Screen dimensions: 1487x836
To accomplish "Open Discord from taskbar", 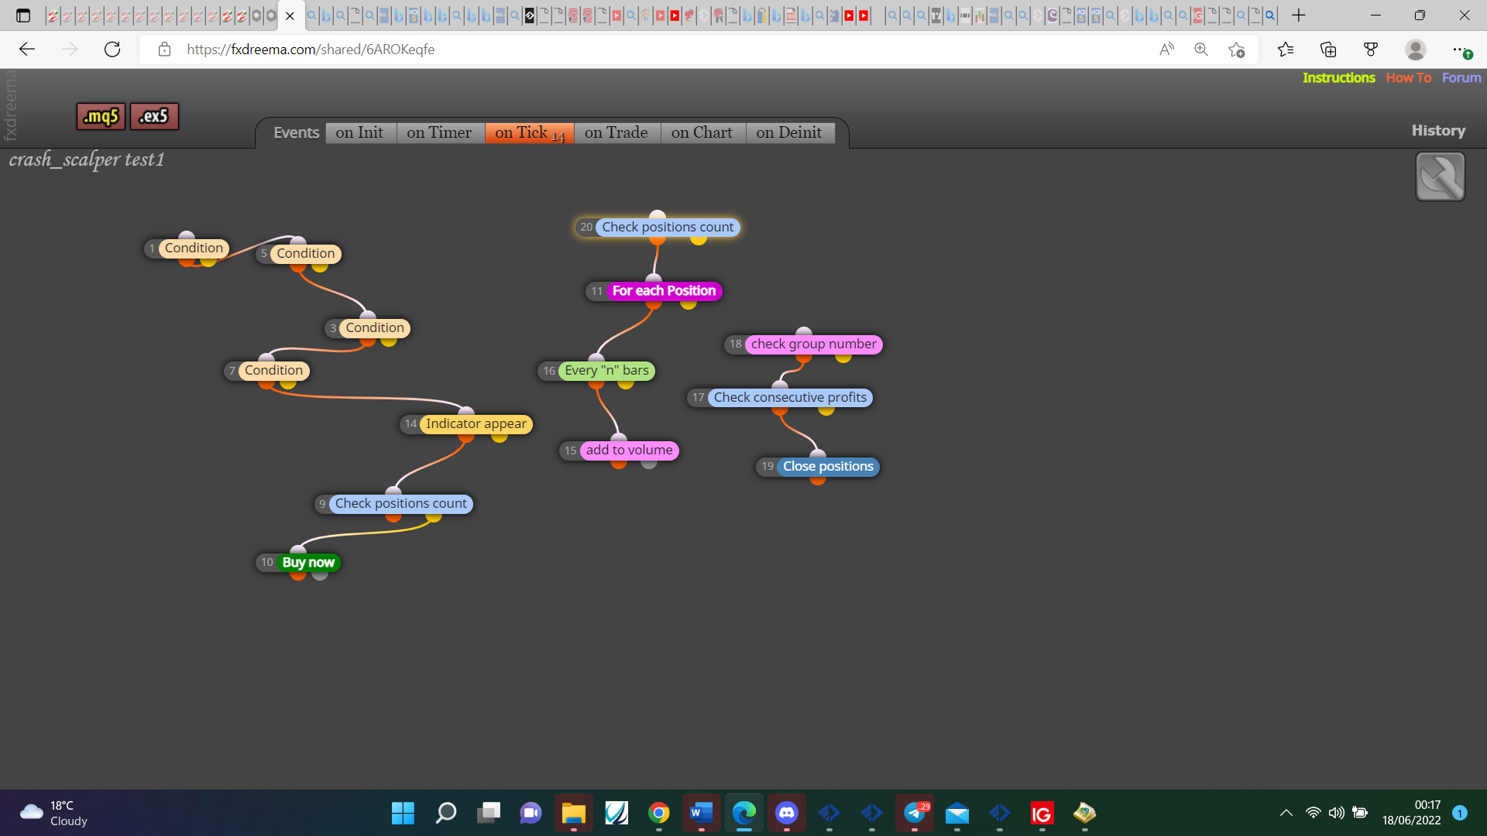I will pos(787,813).
